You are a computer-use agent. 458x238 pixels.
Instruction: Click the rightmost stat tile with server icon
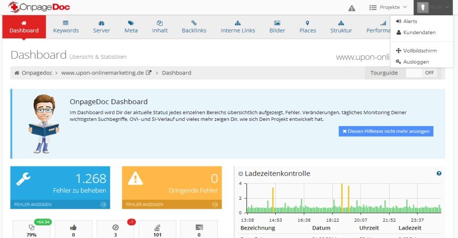(x=199, y=229)
